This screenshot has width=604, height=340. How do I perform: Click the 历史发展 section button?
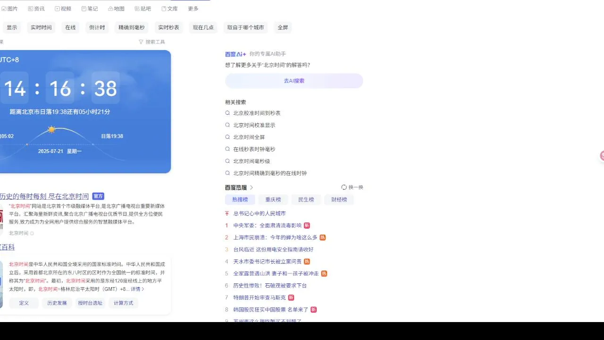pos(57,303)
